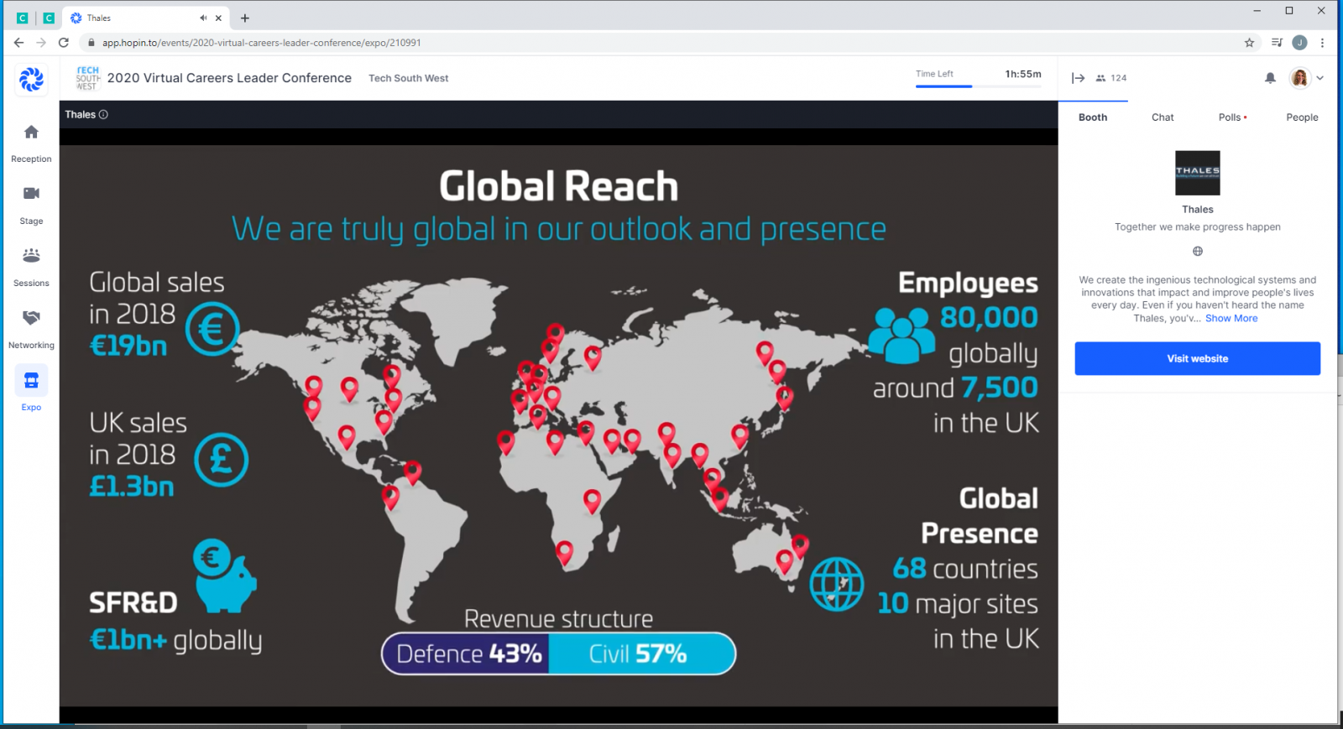
Task: Select the first pinned green tab
Action: coord(23,18)
